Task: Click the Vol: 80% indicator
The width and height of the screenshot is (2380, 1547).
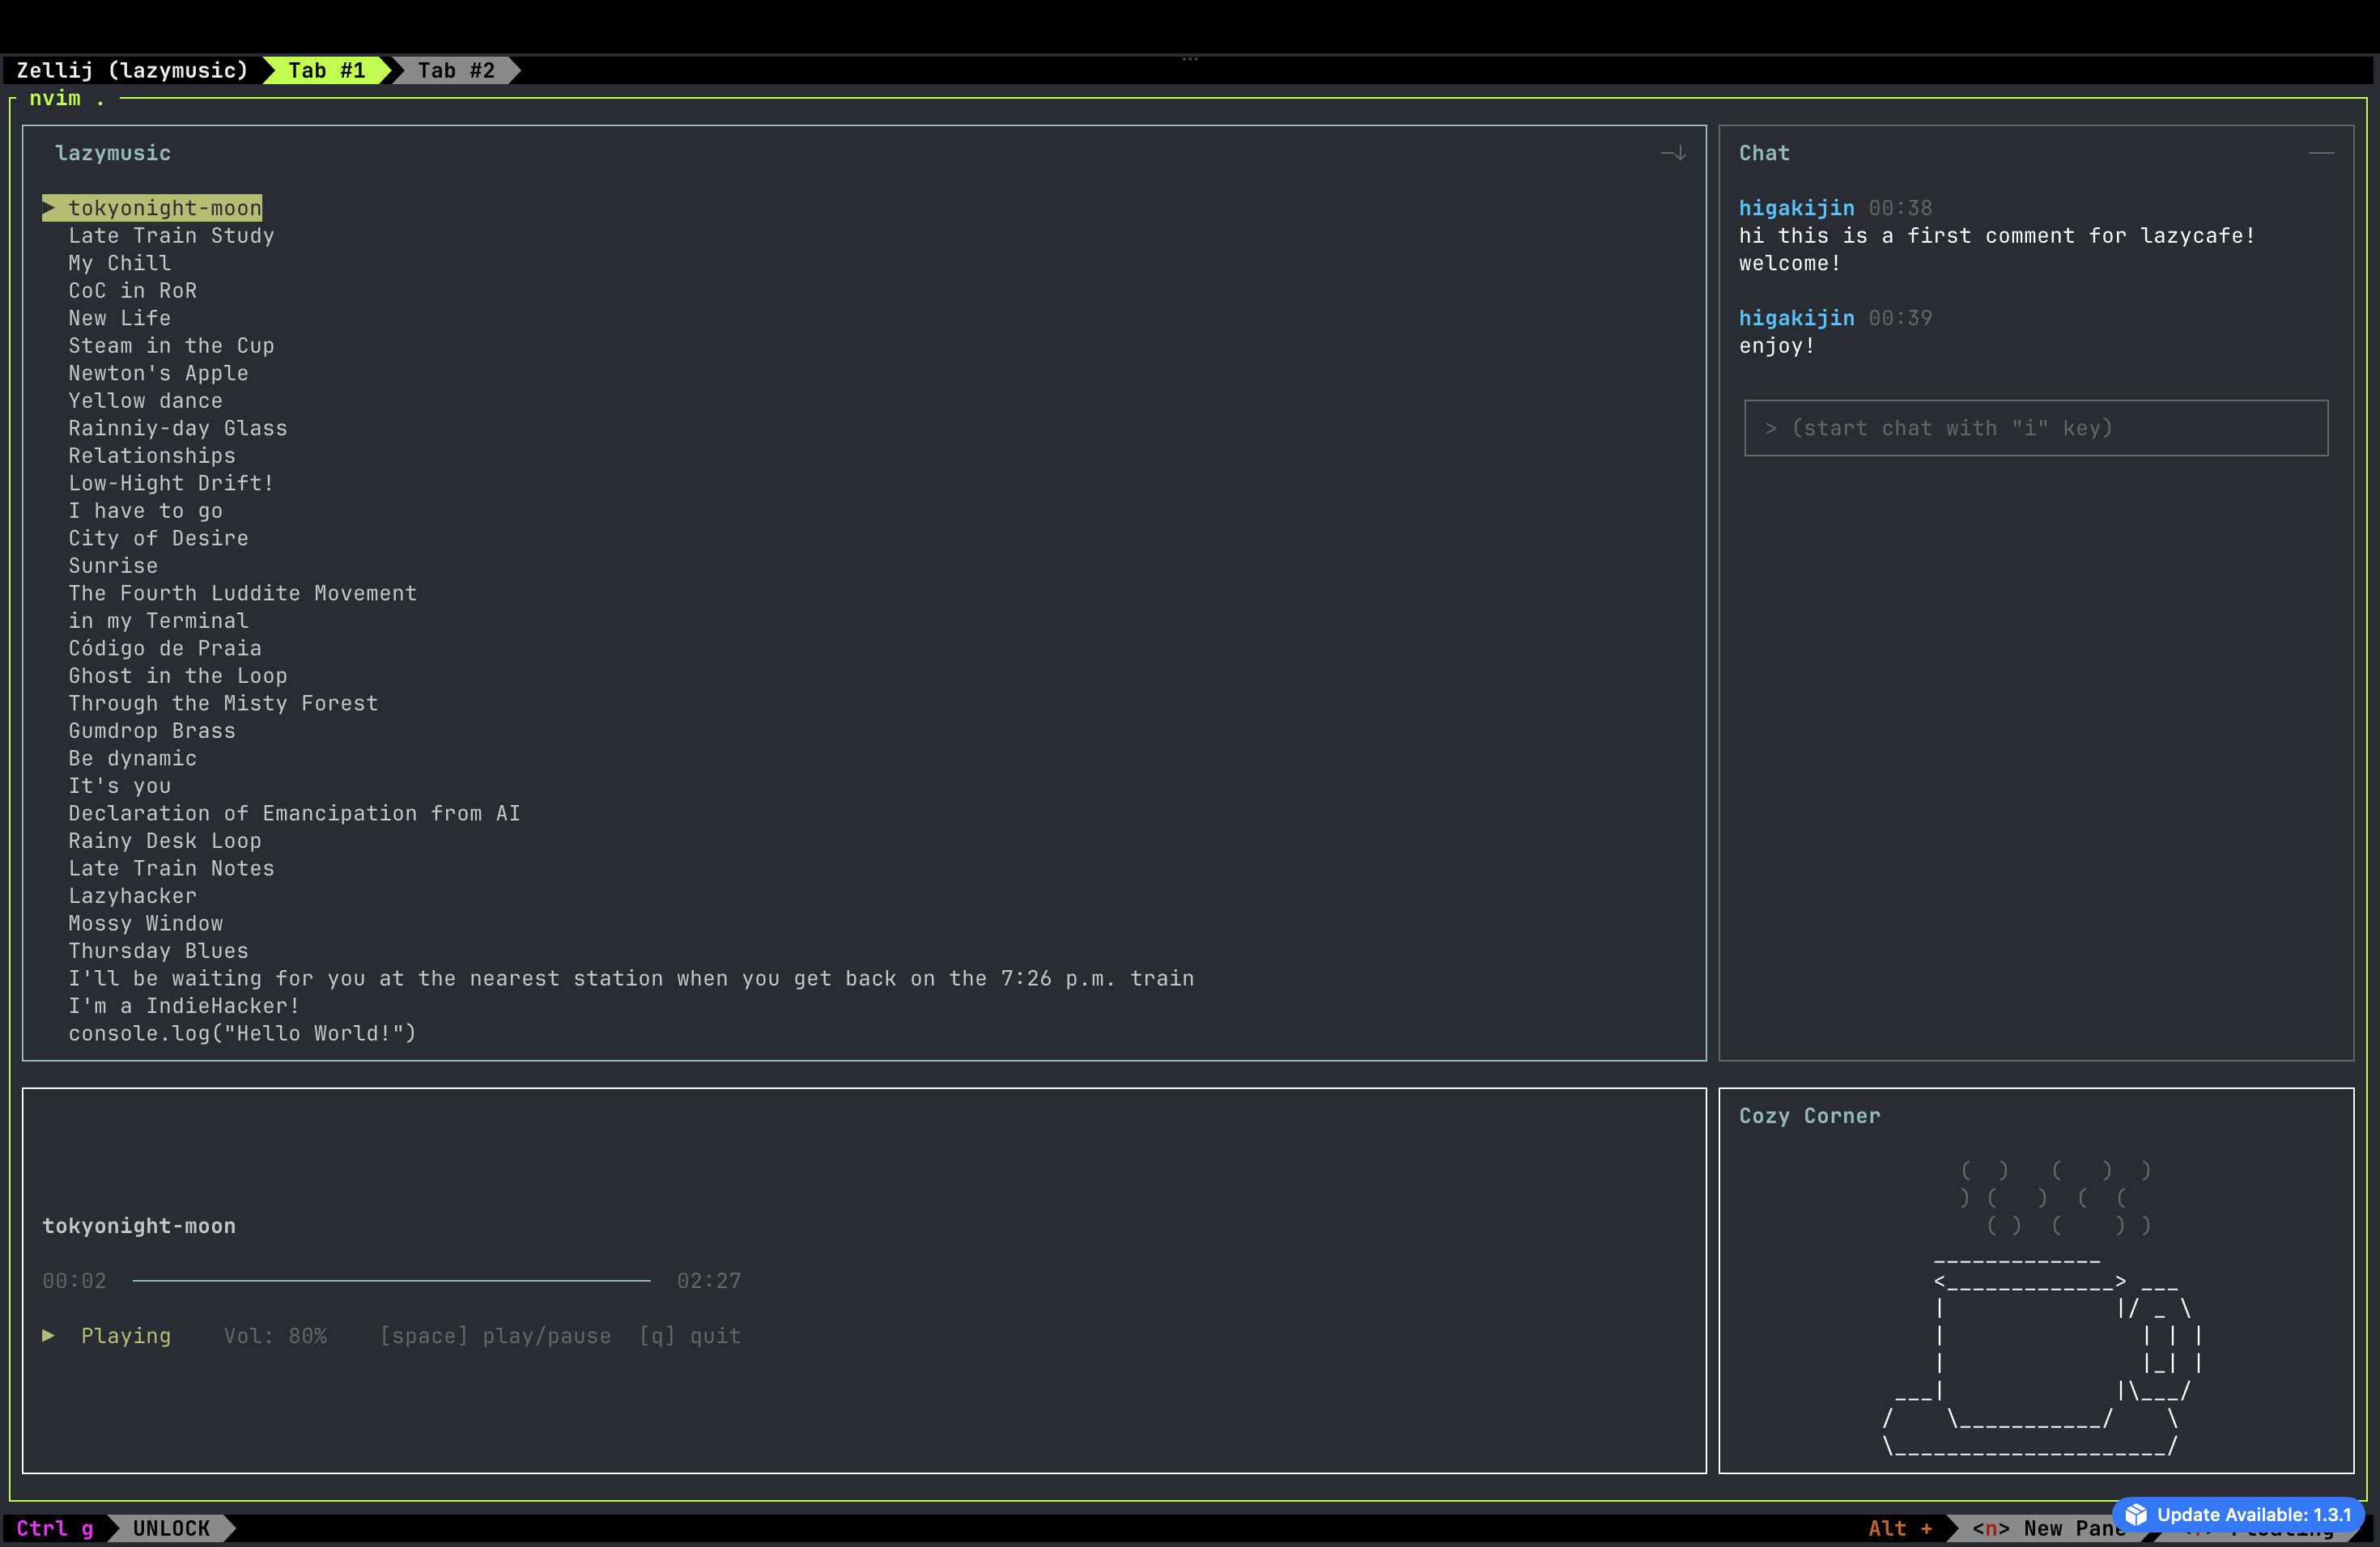Action: point(275,1336)
